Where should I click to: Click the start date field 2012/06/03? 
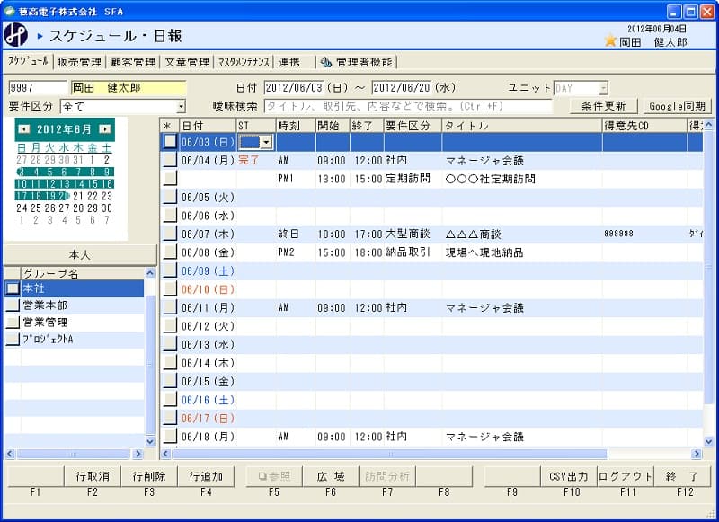coord(294,88)
